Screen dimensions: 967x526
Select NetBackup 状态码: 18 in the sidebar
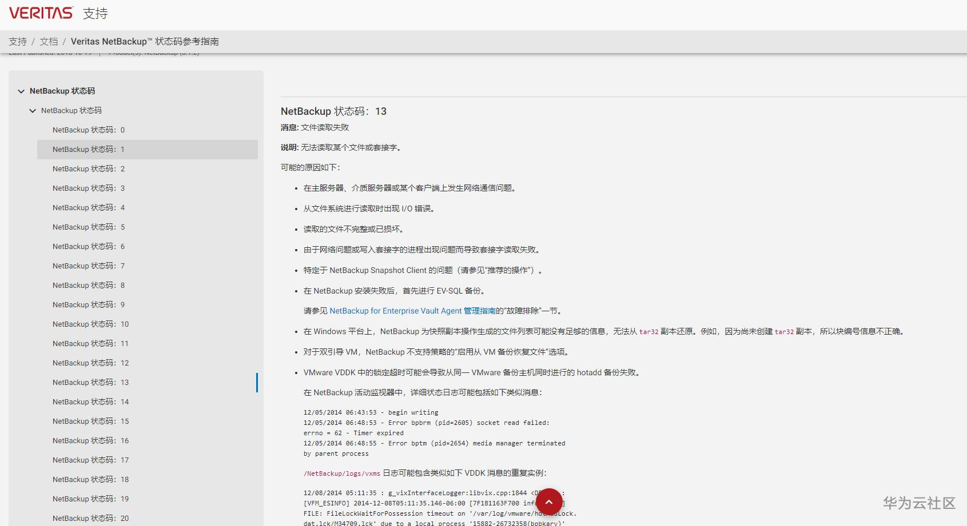(x=89, y=479)
